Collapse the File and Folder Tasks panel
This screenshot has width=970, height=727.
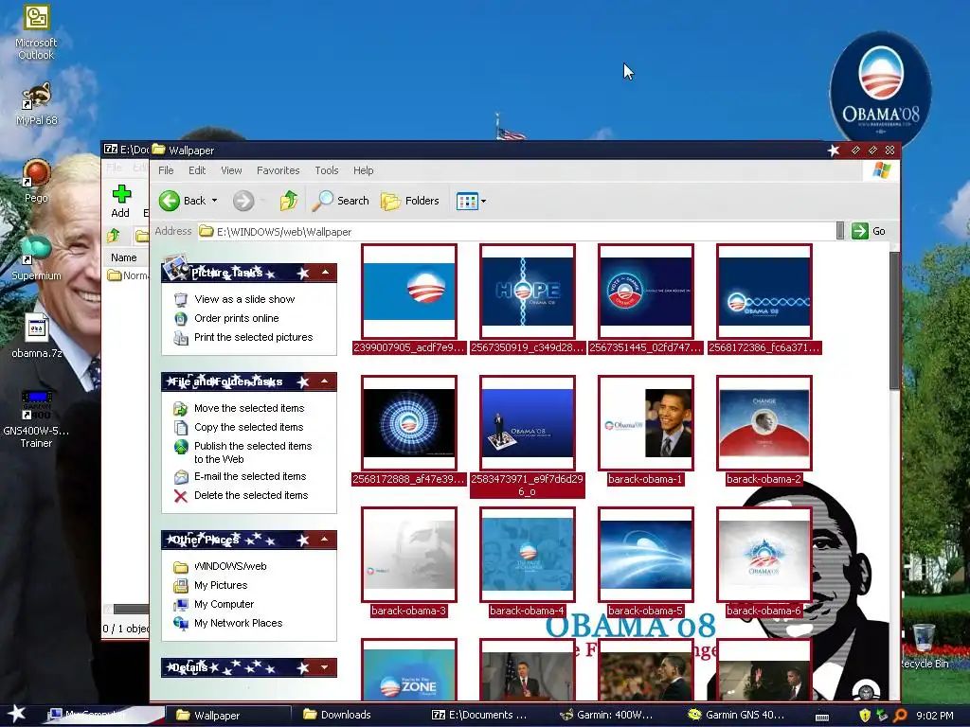coord(325,381)
